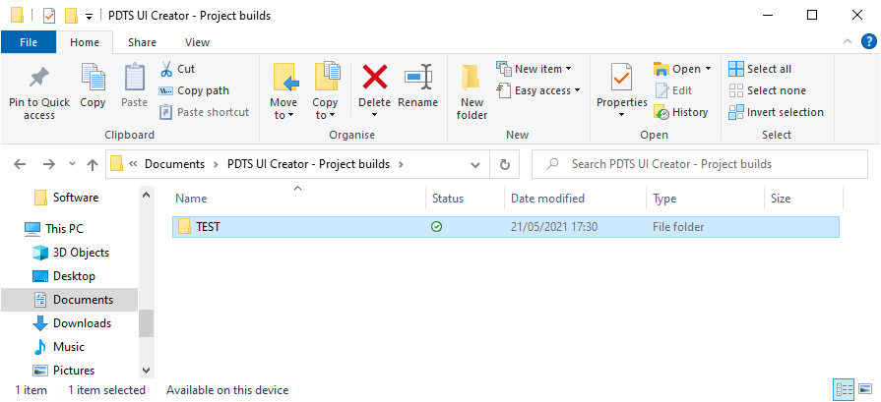Choose Select none
The width and height of the screenshot is (881, 402).
(768, 90)
